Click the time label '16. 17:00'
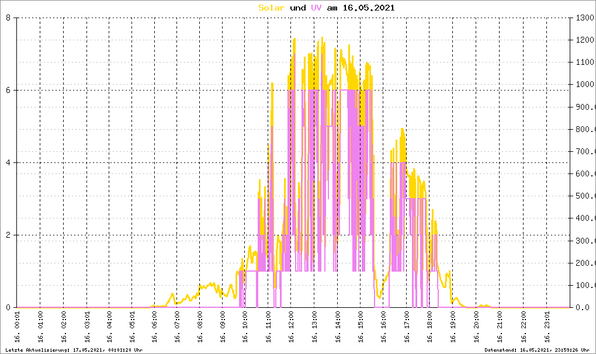Image resolution: width=596 pixels, height=354 pixels. click(407, 327)
